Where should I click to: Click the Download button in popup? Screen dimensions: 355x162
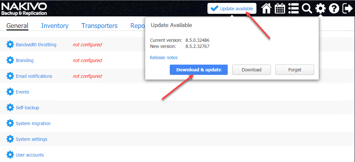252,70
